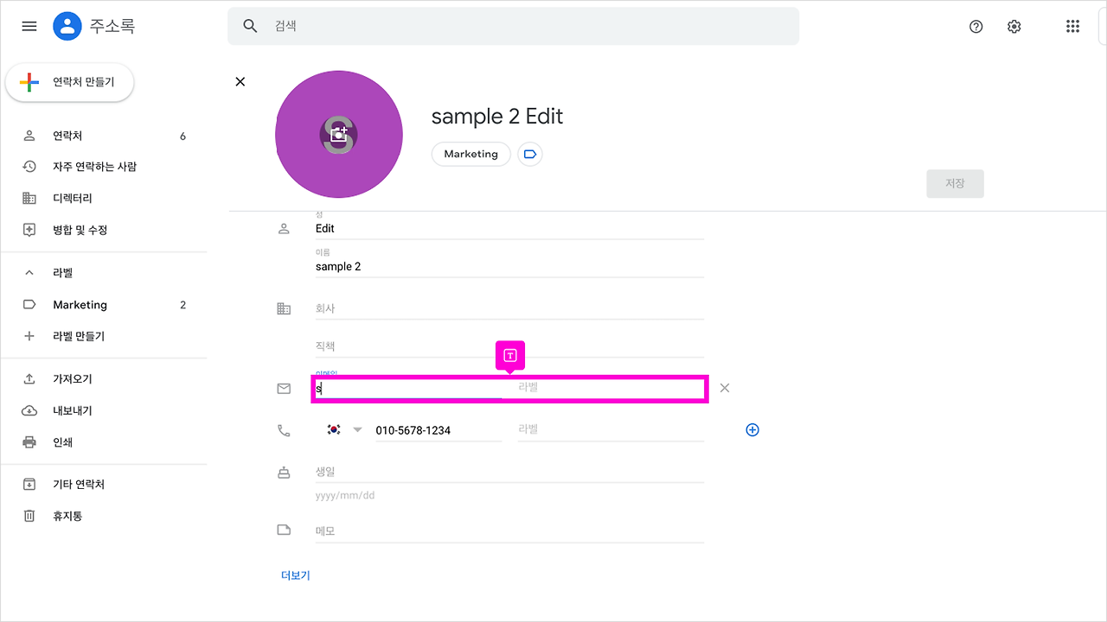The width and height of the screenshot is (1107, 622).
Task: Expand more fields with 더보기
Action: click(296, 575)
